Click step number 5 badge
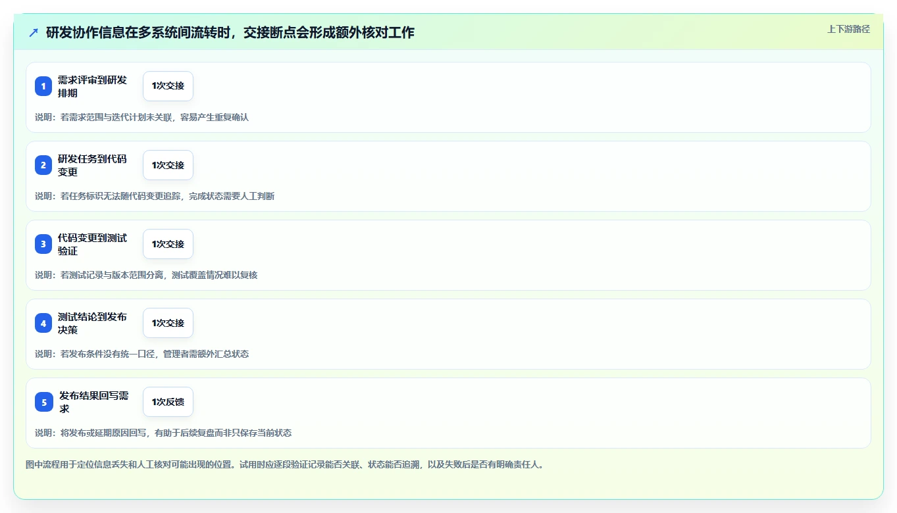897x513 pixels. 44,402
